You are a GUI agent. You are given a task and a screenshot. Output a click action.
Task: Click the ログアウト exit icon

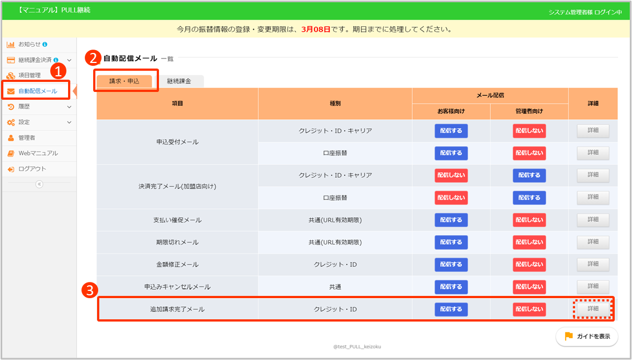(11, 169)
